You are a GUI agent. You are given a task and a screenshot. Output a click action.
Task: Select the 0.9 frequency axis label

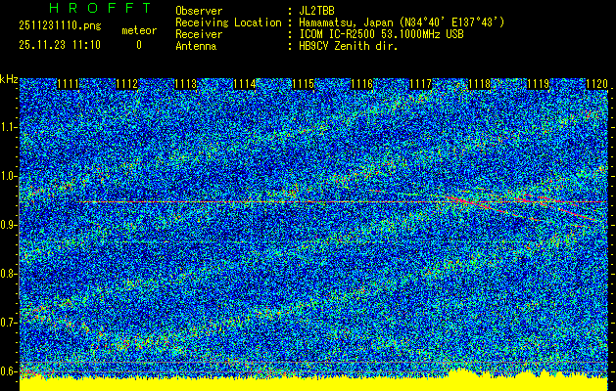(9, 225)
